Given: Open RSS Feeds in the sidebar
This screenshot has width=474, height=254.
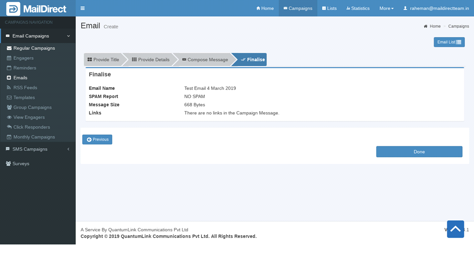Looking at the screenshot, I should (25, 88).
